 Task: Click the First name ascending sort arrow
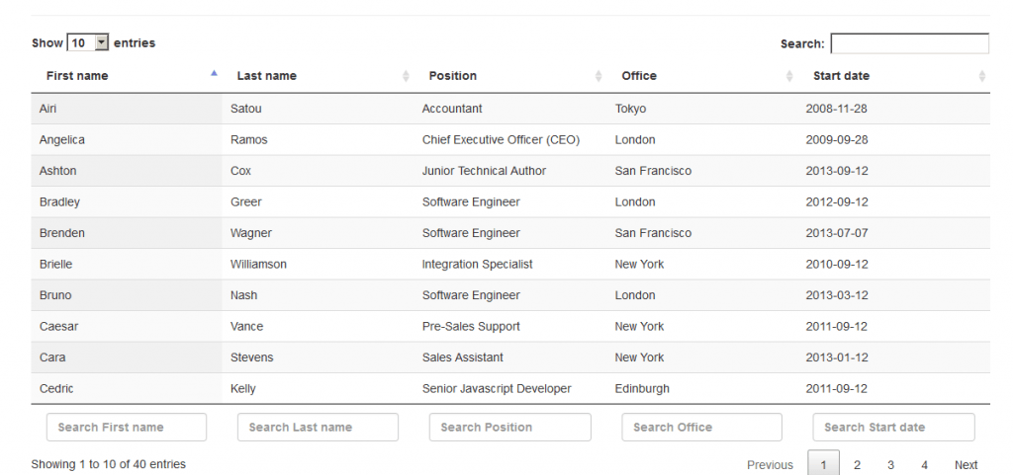[214, 74]
